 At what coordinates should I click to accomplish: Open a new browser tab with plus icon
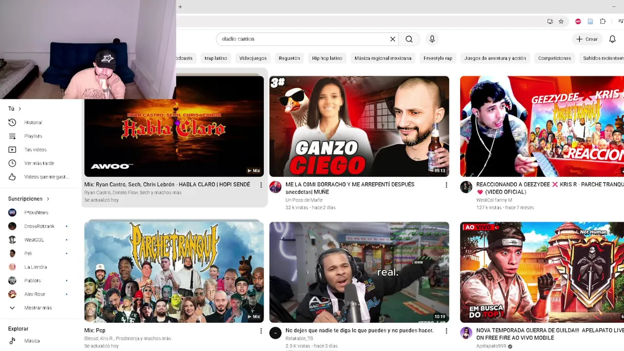(x=180, y=7)
